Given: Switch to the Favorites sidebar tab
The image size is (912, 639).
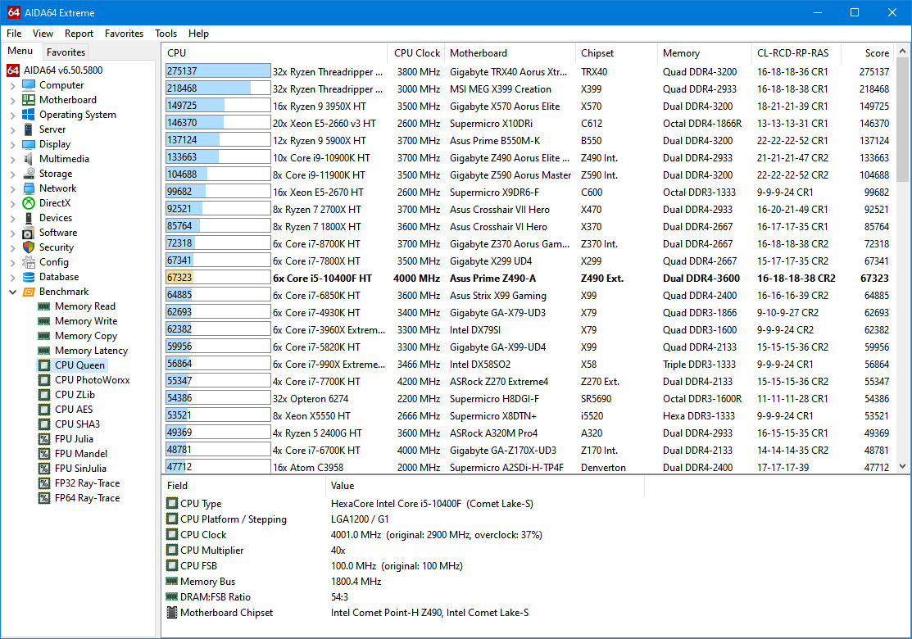Looking at the screenshot, I should [66, 52].
